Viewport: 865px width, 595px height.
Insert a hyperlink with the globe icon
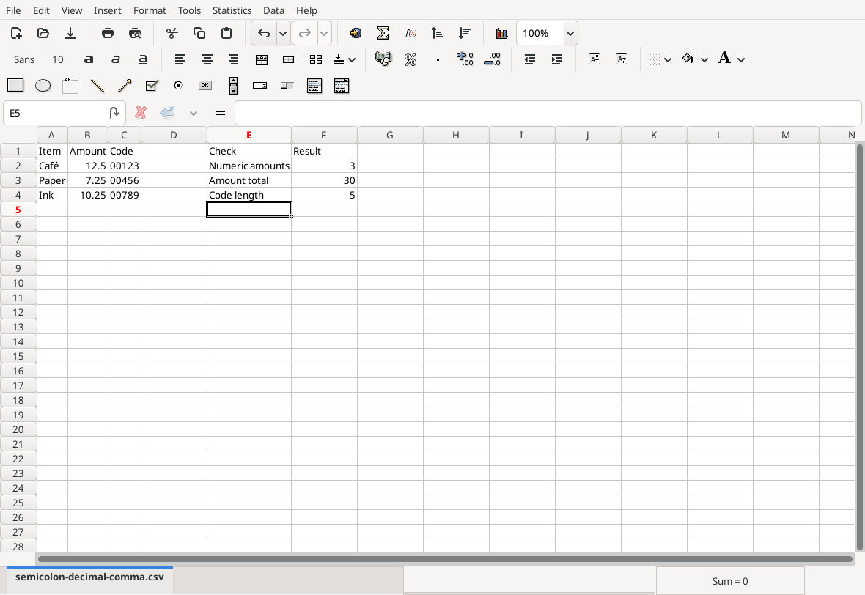click(x=356, y=33)
